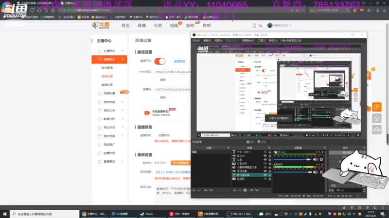
Task: Click the bookmark star in browser toolbar
Action: [x=53, y=10]
